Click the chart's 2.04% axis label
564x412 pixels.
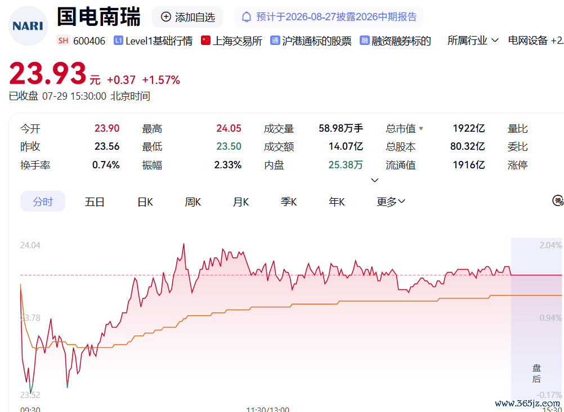[x=550, y=245]
